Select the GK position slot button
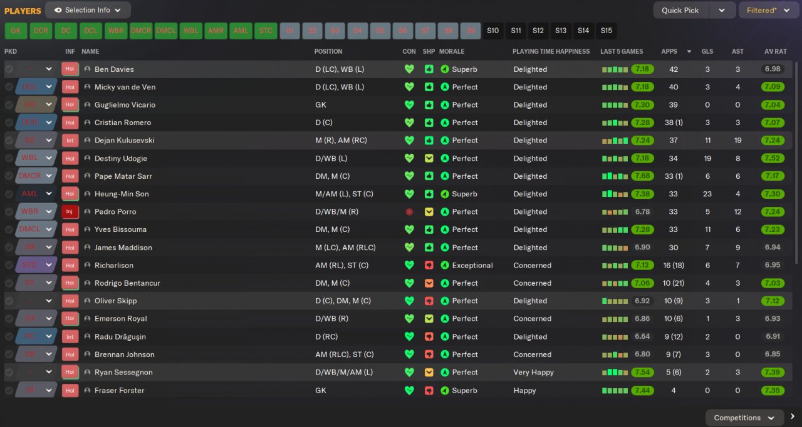Image resolution: width=802 pixels, height=427 pixels. tap(16, 31)
